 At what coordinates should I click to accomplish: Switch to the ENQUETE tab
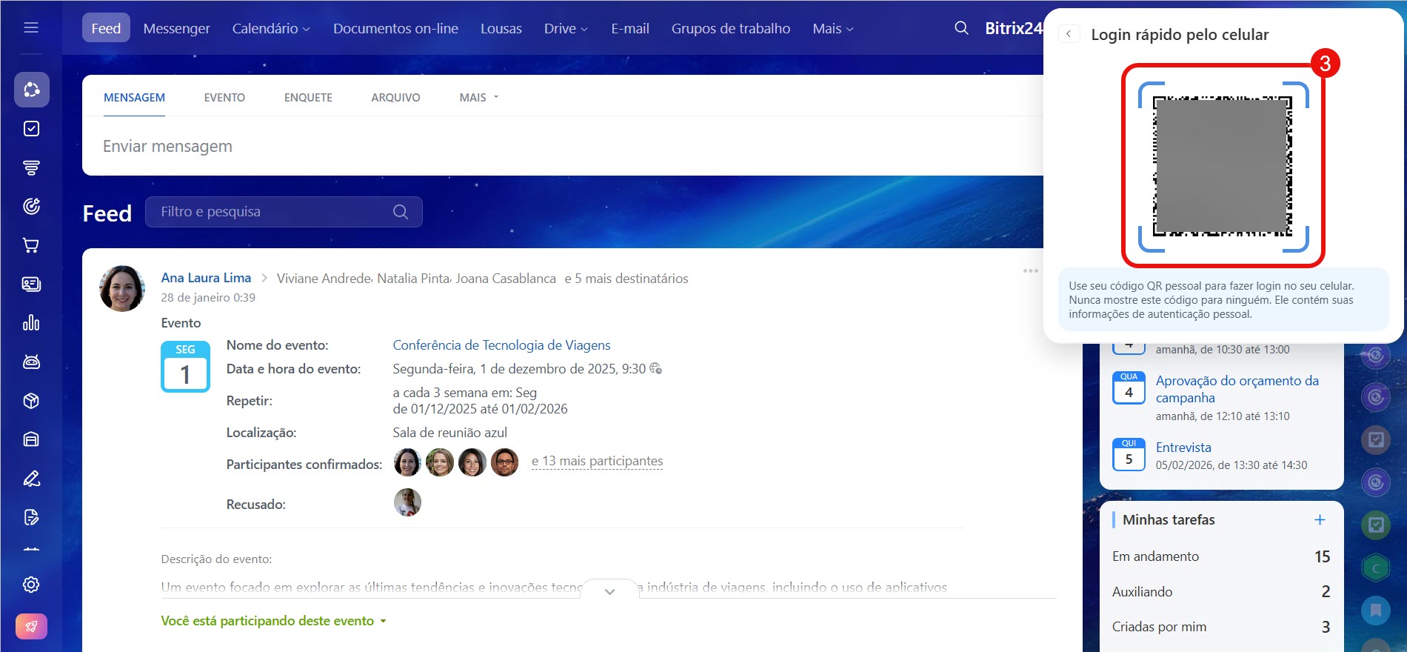308,98
